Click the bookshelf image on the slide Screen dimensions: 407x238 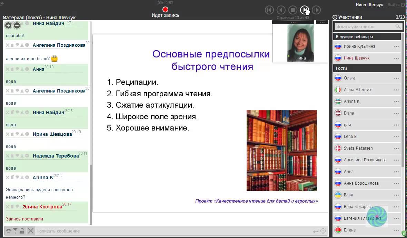[282, 151]
